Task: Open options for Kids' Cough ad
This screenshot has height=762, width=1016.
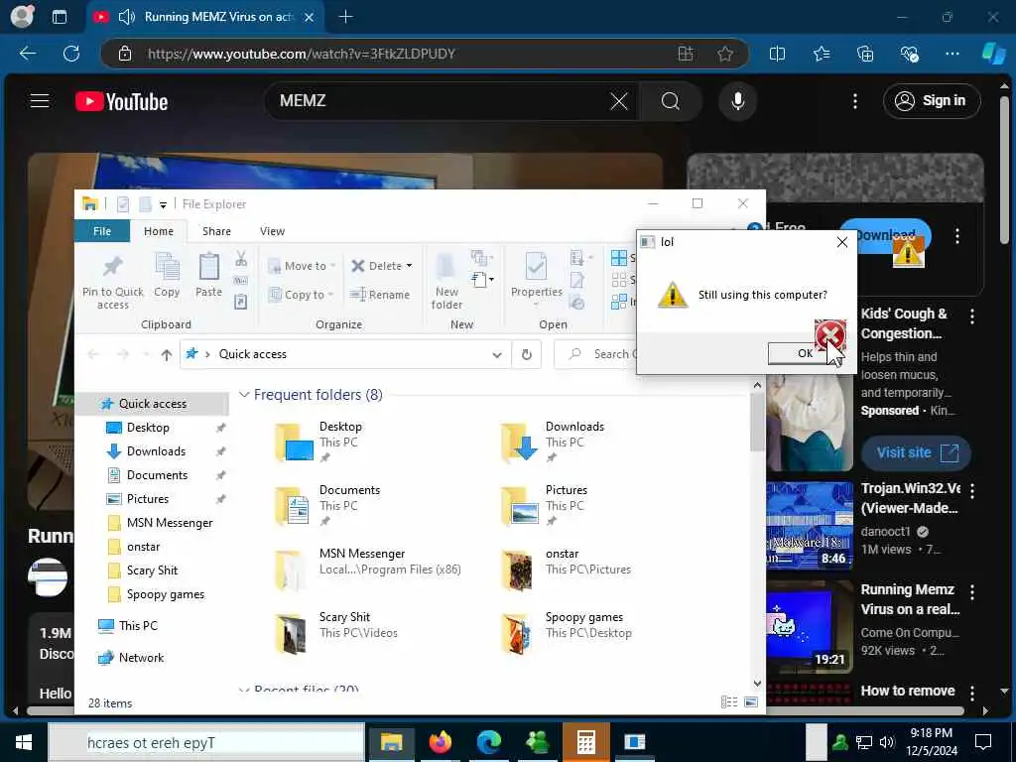Action: click(x=972, y=317)
